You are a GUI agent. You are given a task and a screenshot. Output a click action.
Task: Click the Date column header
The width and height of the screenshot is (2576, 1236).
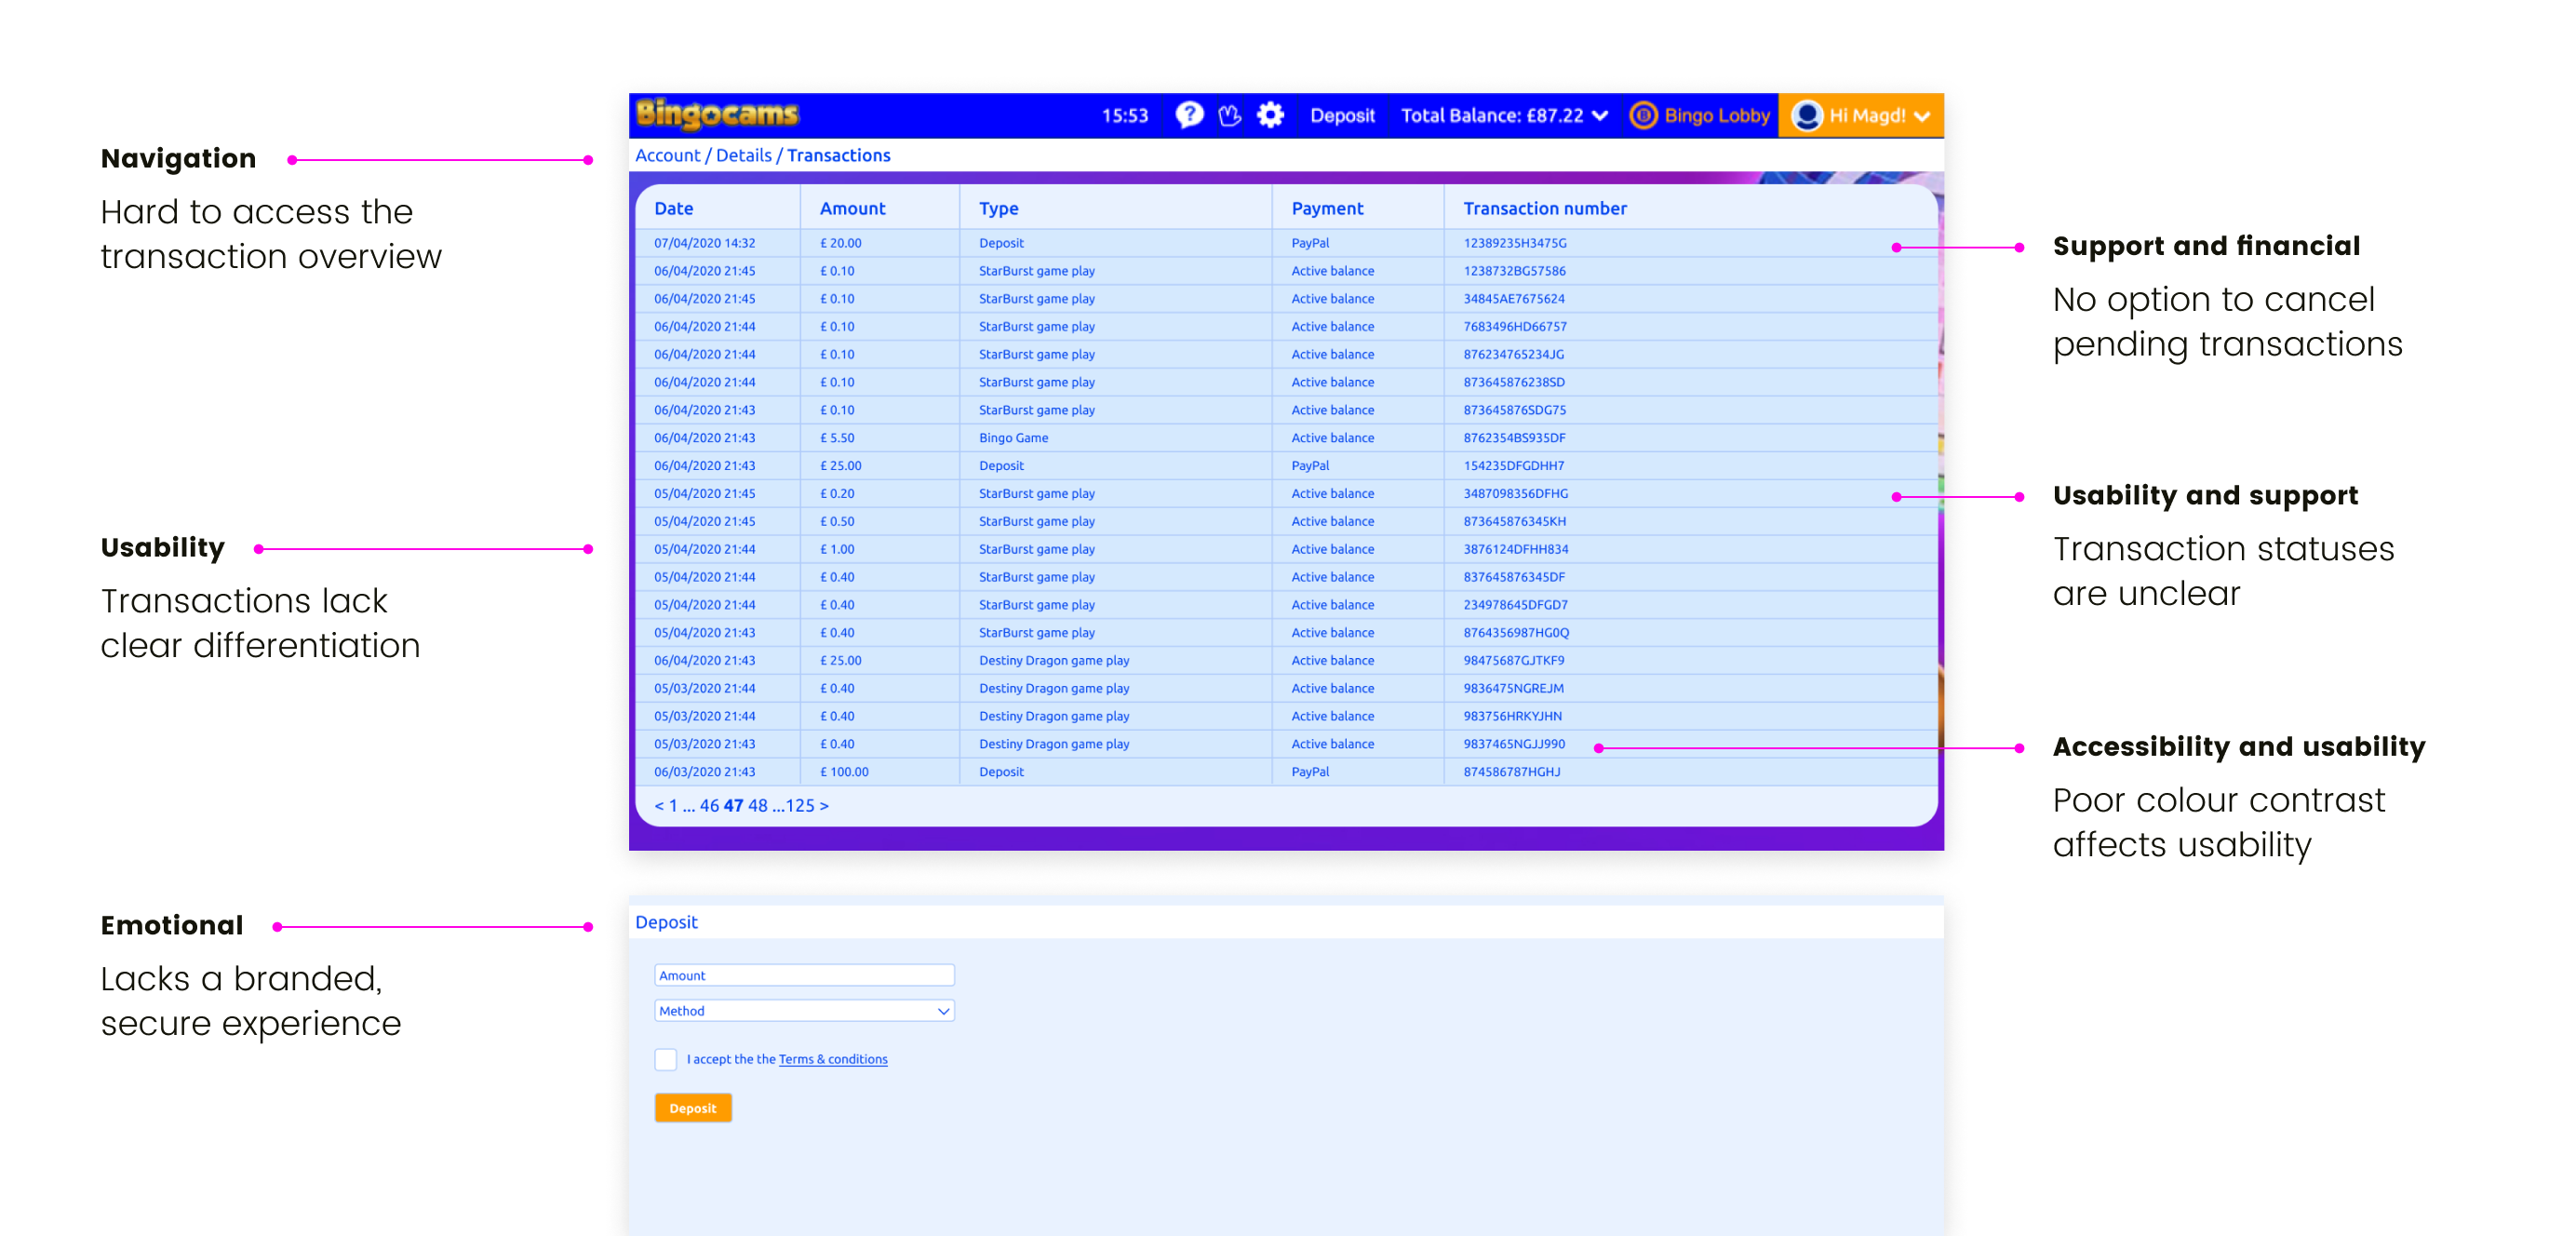pos(672,208)
